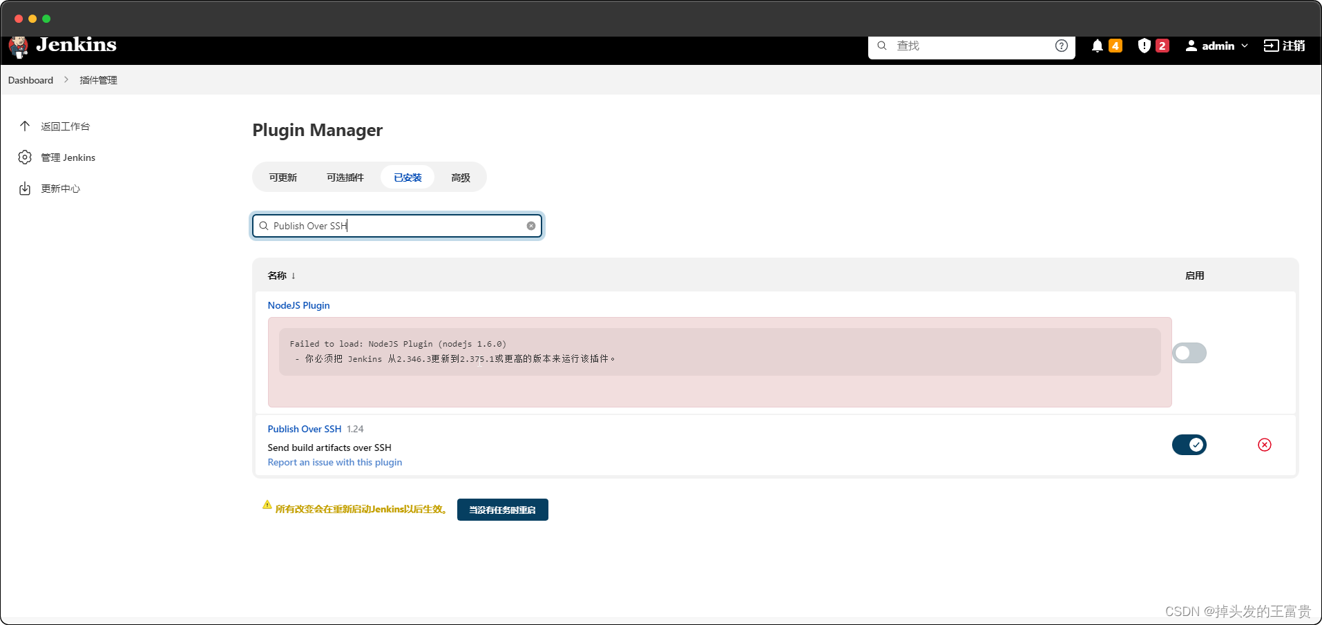Focus the plugin filter input field
1322x625 pixels.
point(397,226)
